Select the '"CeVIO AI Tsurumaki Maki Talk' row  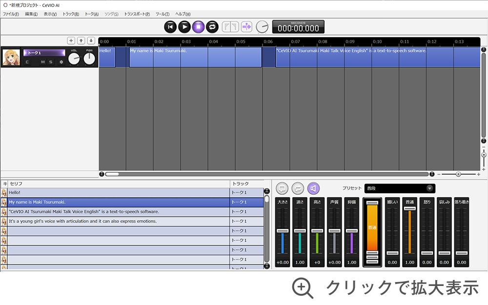point(118,212)
